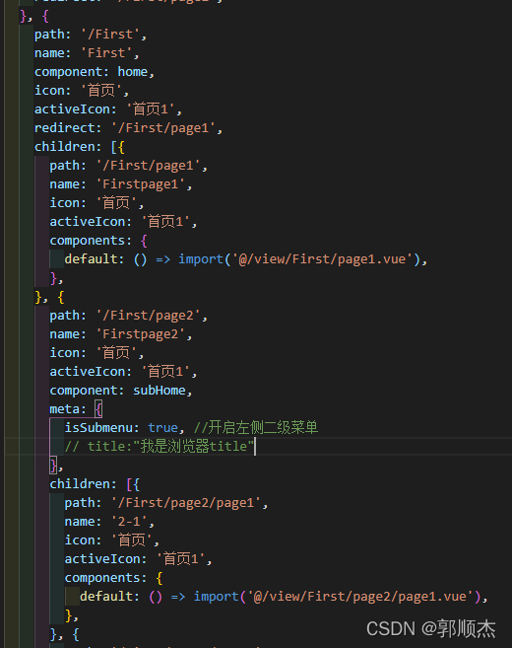Click the import '@/view/First/page2/page1.vue' string

(x=359, y=597)
